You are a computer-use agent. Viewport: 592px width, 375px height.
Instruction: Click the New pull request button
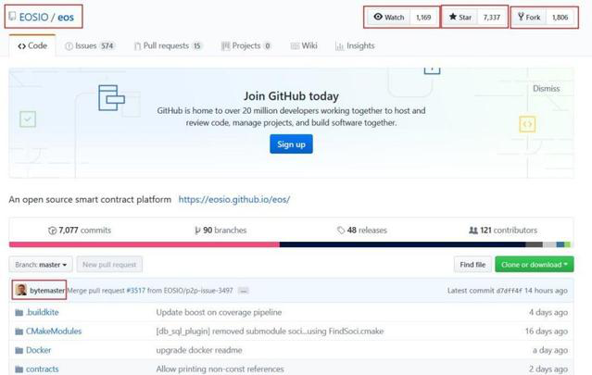point(109,265)
